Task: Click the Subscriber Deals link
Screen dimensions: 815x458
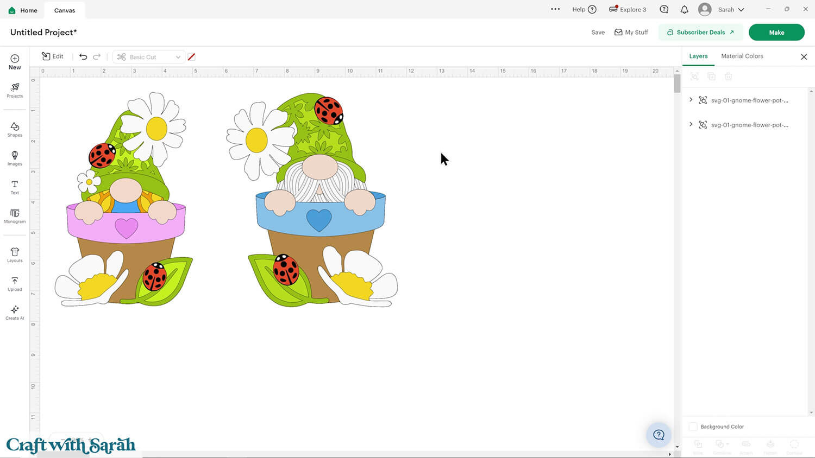Action: (700, 33)
